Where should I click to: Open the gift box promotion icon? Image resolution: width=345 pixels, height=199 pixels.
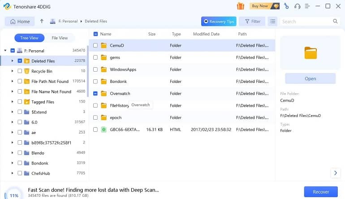coord(241,6)
